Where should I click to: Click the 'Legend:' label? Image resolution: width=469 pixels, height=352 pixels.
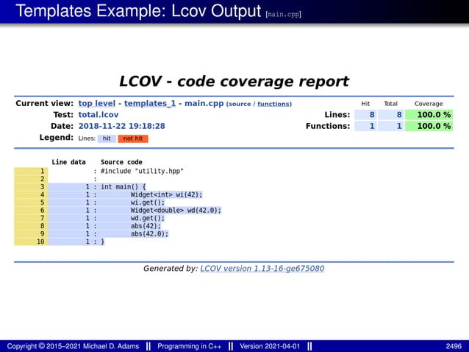click(57, 138)
